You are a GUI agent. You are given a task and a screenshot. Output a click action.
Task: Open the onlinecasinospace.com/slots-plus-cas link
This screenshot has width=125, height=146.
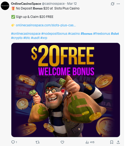(46, 25)
